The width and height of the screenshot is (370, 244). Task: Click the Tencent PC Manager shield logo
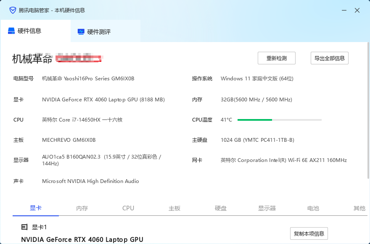tap(13, 11)
